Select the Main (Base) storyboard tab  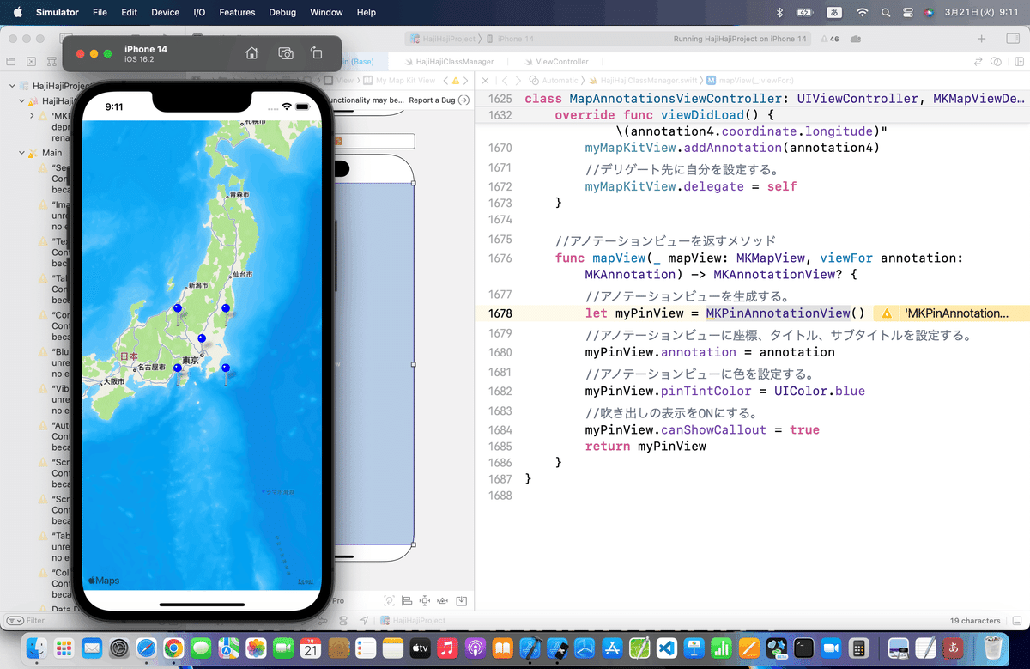click(356, 62)
